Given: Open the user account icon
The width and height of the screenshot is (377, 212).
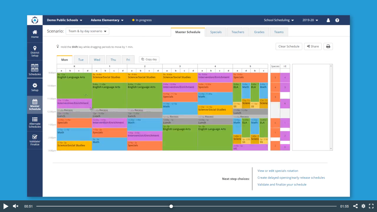Looking at the screenshot, I should [x=328, y=20].
